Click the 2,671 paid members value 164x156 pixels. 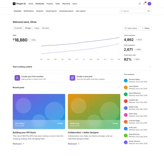tap(128, 49)
